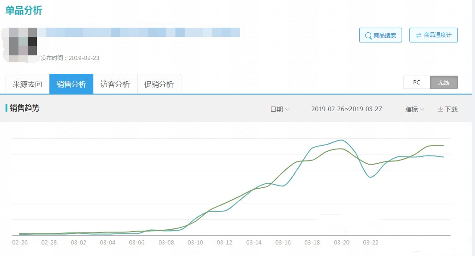Image resolution: width=475 pixels, height=256 pixels.
Task: Open the blurred product title link
Action: [138, 32]
